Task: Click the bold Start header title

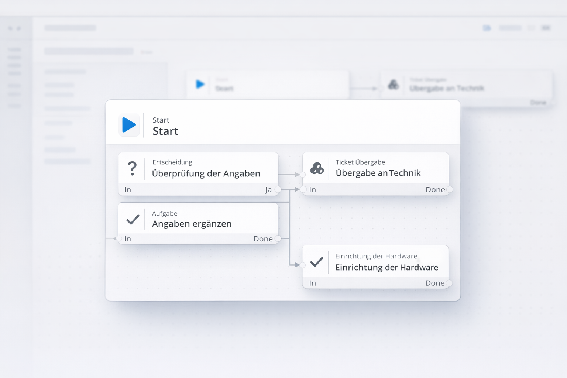Action: click(165, 131)
